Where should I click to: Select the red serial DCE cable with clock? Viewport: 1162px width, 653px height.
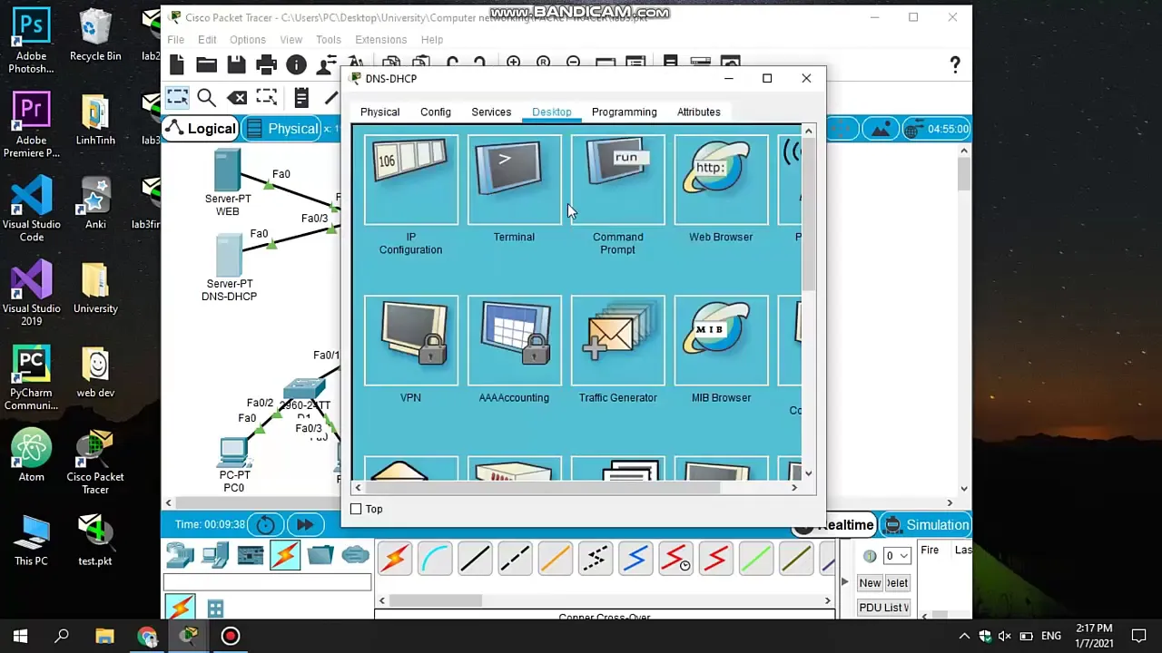pyautogui.click(x=675, y=557)
